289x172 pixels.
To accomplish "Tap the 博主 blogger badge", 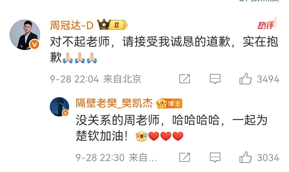I will click(169, 104).
